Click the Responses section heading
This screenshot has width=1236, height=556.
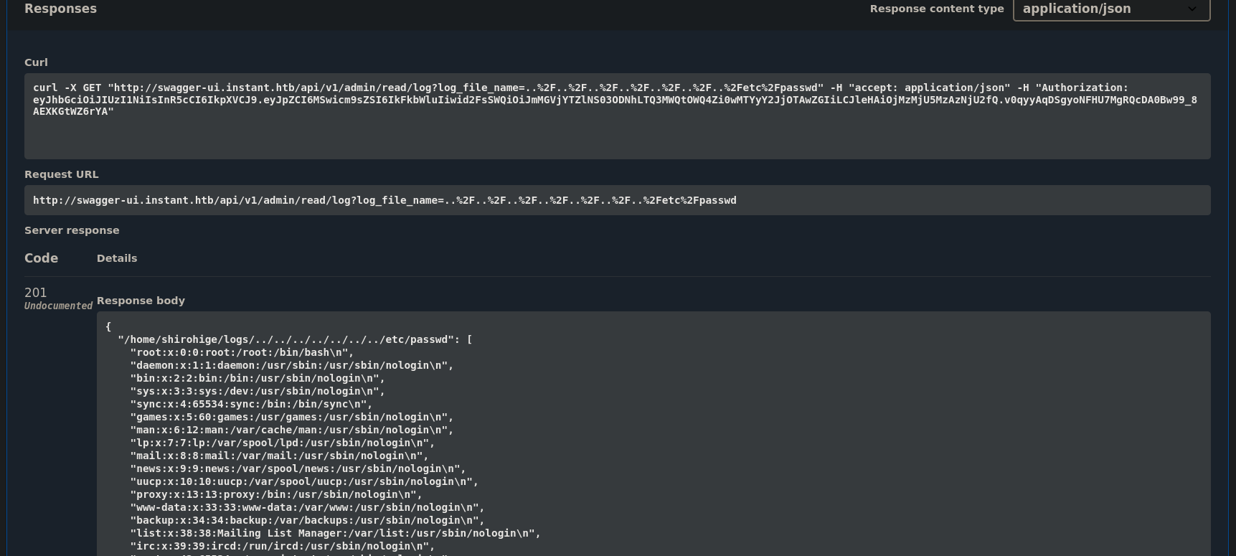pos(60,9)
